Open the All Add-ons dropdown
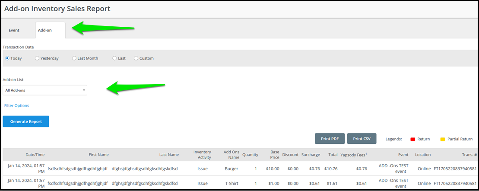Viewport: 479px width, 191px height. [45, 90]
